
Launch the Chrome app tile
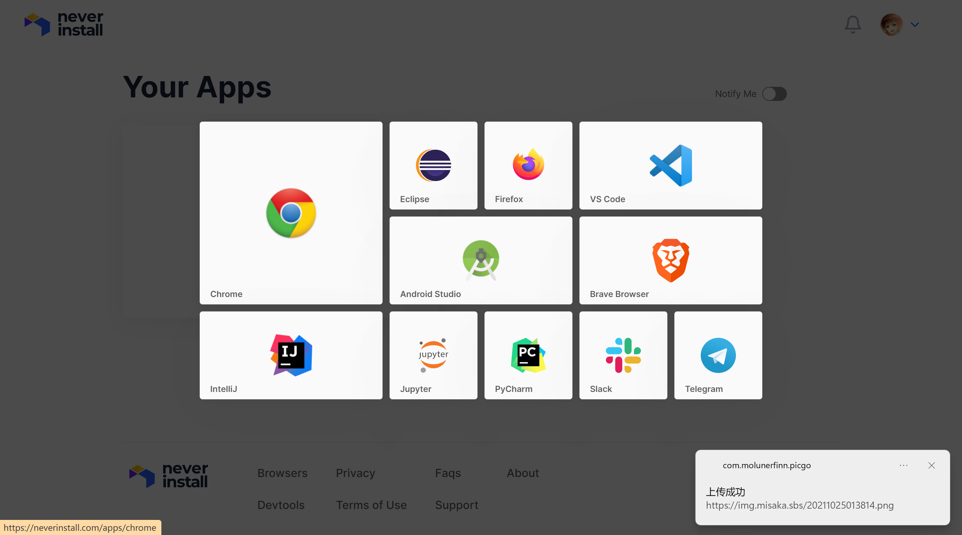pos(291,213)
